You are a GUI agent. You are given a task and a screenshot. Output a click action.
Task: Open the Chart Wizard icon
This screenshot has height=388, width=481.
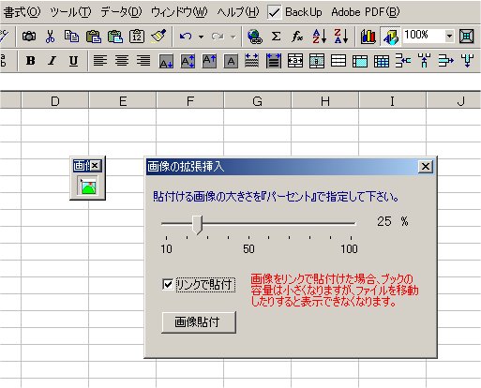pos(368,37)
